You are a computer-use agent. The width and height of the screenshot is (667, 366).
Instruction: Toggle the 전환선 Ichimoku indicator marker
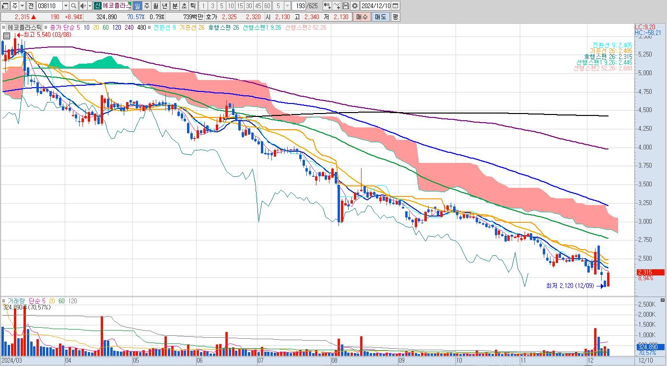point(150,27)
